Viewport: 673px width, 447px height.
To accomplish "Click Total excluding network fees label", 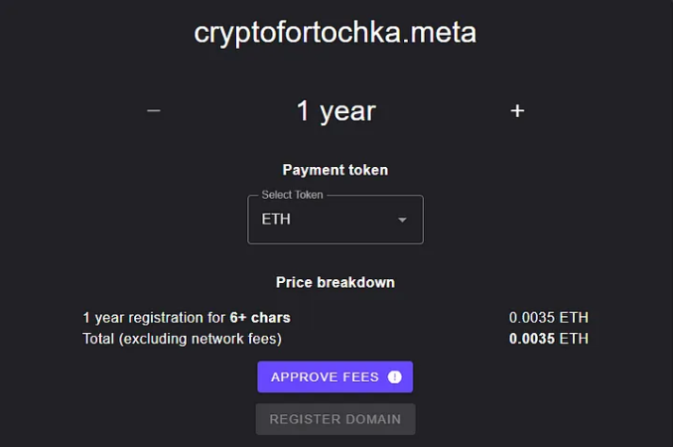I will coord(182,339).
